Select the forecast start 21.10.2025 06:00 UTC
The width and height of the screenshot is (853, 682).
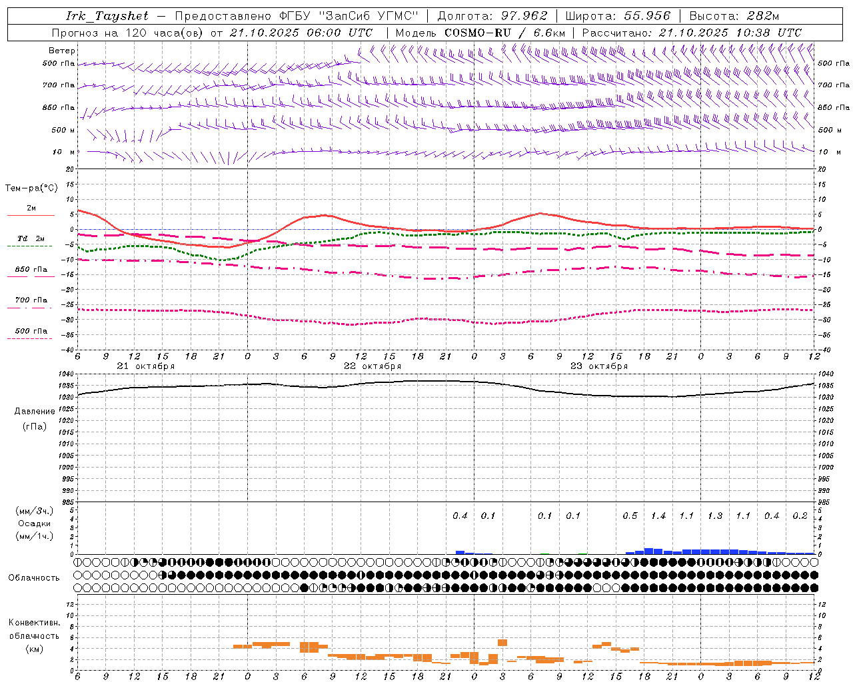[x=301, y=33]
